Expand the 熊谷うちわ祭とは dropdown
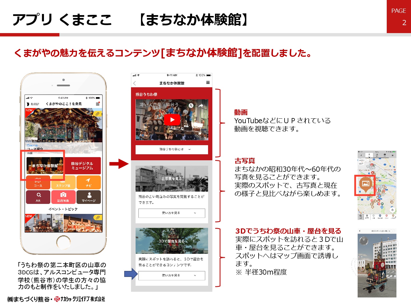411x308 pixels. (172, 149)
